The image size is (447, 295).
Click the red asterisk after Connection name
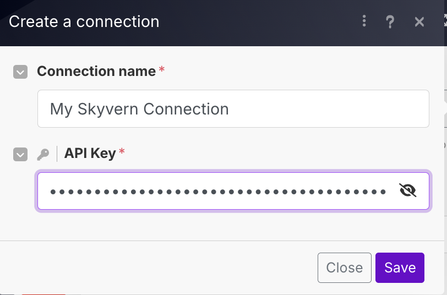(x=161, y=70)
